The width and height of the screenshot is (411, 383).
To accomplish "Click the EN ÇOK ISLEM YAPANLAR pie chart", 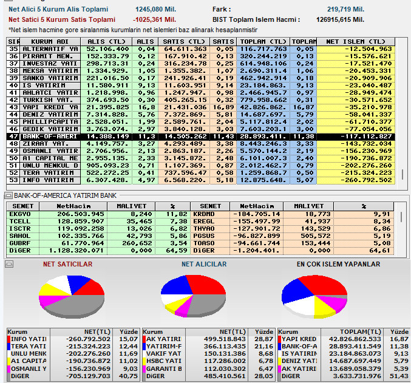I will tap(314, 297).
